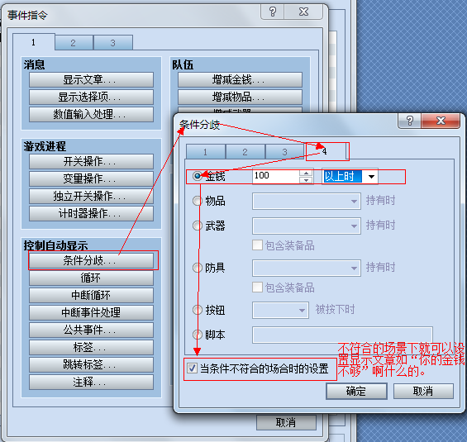Open 独立开关操作 command
This screenshot has height=442, width=467.
click(x=91, y=196)
